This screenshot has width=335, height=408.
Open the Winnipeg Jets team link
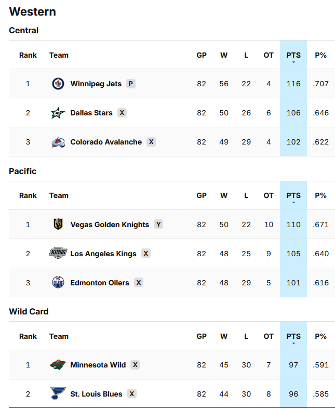[96, 84]
